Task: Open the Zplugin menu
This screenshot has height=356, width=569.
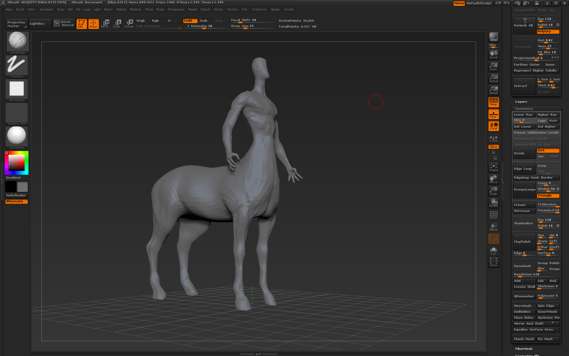Action: point(275,9)
